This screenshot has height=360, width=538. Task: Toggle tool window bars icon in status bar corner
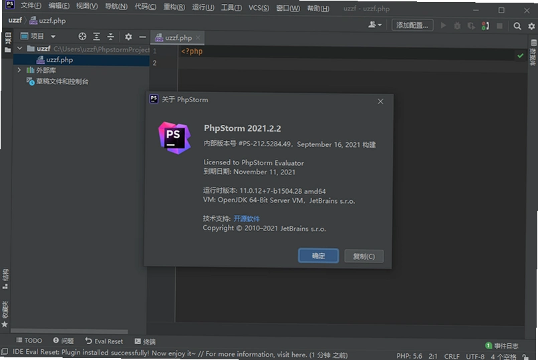click(x=5, y=352)
